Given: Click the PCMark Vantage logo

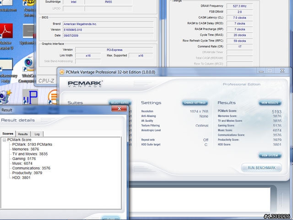Looking at the screenshot, I should [85, 84].
